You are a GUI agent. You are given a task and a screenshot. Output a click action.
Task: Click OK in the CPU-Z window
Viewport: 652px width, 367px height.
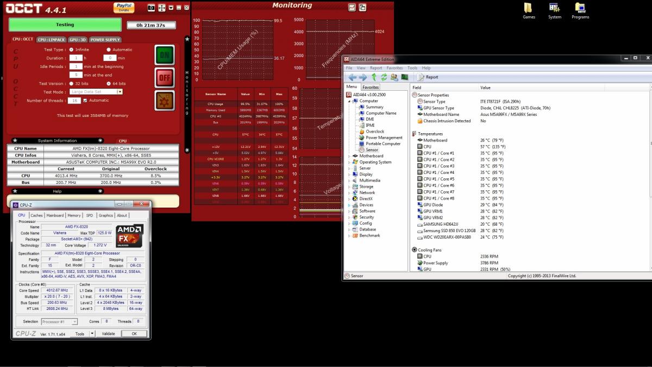[134, 333]
